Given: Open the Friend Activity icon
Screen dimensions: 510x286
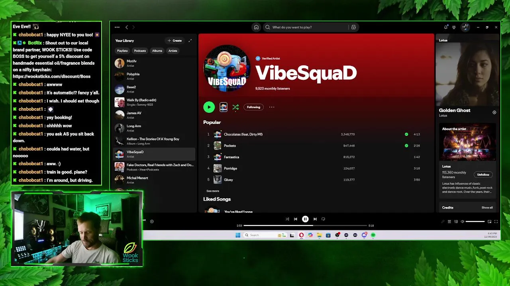Looking at the screenshot, I should (454, 27).
